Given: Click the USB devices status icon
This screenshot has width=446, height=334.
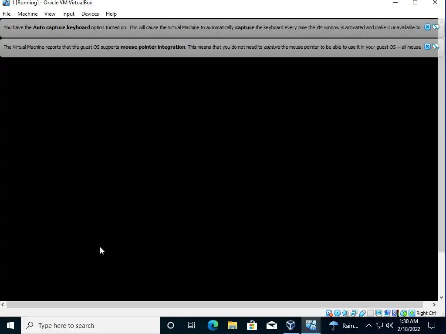Looking at the screenshot, I should (x=362, y=313).
